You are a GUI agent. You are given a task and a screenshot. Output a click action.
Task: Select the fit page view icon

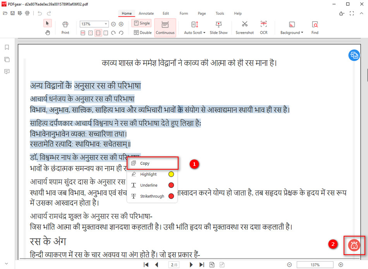90,33
